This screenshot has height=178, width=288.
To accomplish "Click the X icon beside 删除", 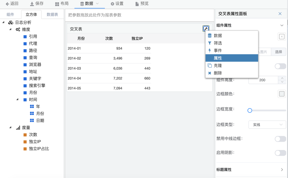I will (x=210, y=73).
